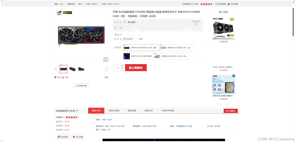This screenshot has width=296, height=143.
Task: Switch to the 商品介绍 tab
Action: pyautogui.click(x=96, y=110)
